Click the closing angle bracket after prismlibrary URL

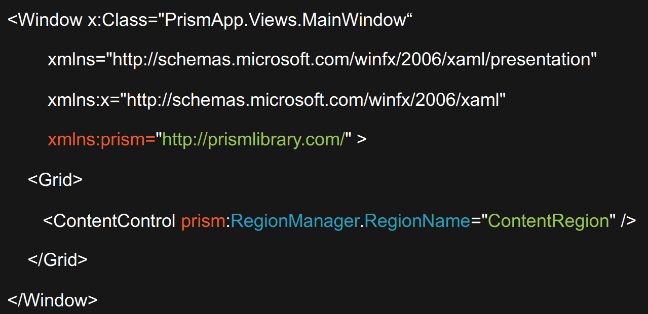point(361,140)
